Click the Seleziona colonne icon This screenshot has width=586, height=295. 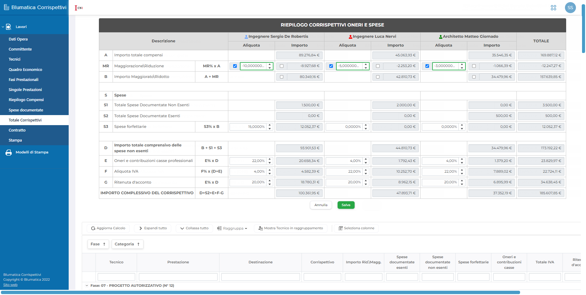[x=341, y=228]
